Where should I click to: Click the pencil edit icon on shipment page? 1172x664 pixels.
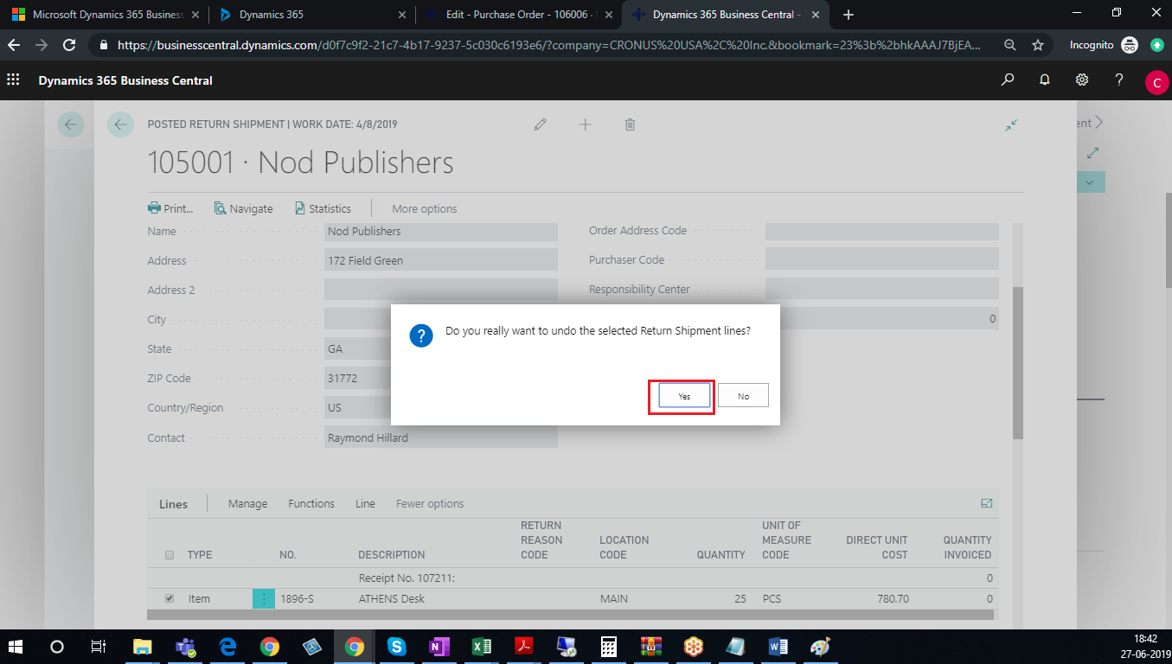point(541,124)
